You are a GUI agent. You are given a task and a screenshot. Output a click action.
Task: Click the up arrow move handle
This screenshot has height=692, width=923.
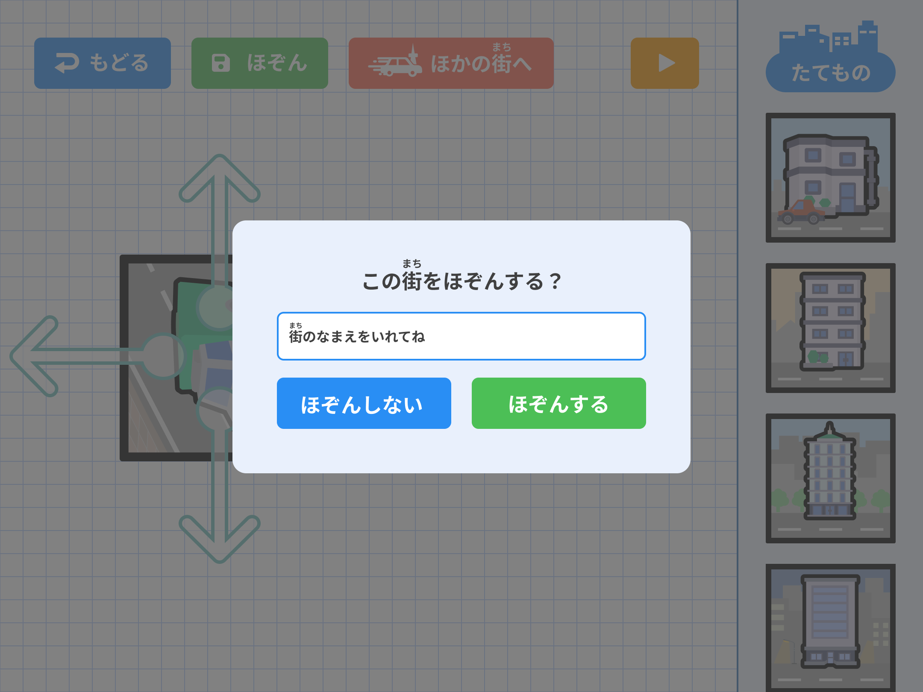coord(220,179)
